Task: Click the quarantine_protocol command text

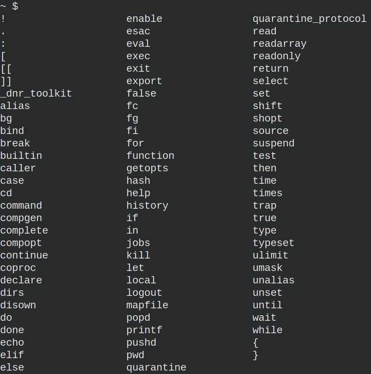Action: point(310,19)
